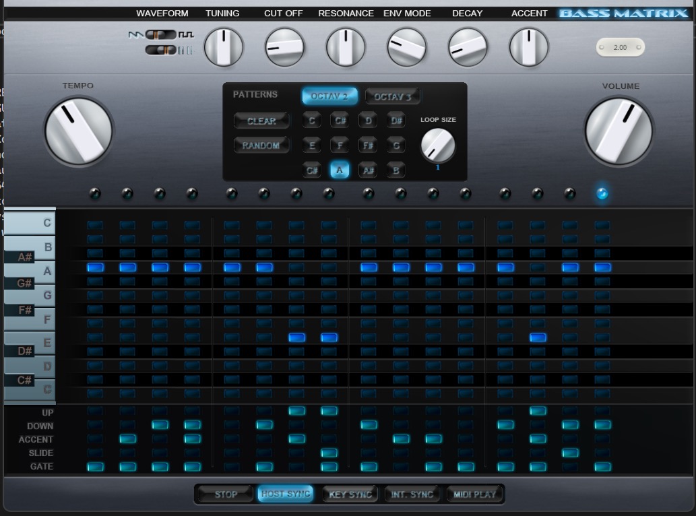Select the OCTAV 2 pattern bank
Image resolution: width=696 pixels, height=516 pixels.
(329, 96)
